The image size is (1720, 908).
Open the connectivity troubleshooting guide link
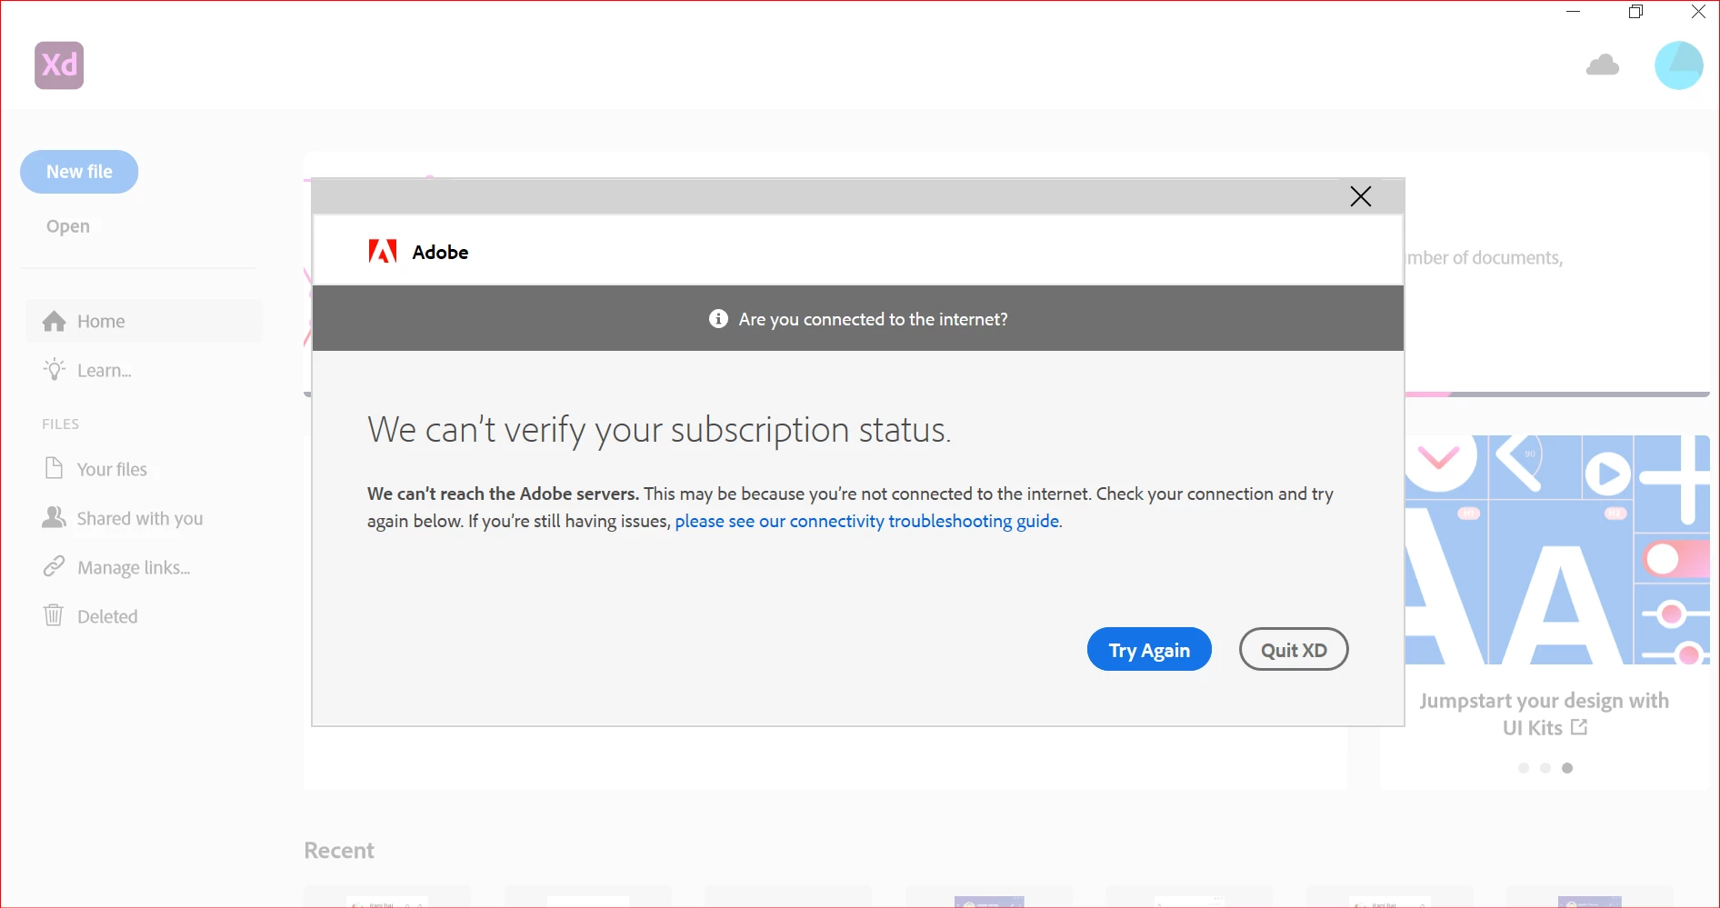pyautogui.click(x=866, y=522)
